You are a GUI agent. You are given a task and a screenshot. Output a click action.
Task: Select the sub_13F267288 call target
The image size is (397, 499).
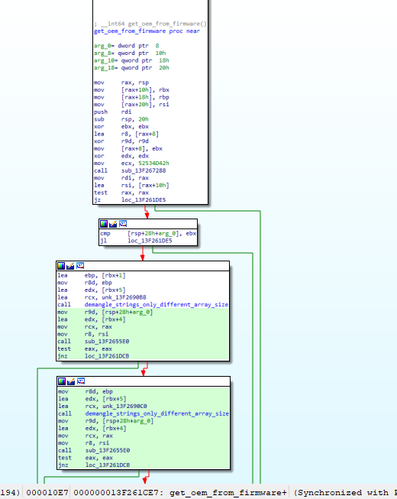tap(144, 170)
